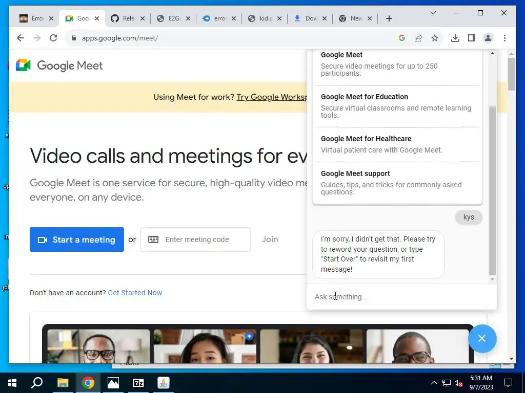
Task: Open the tab search chevron
Action: (433, 13)
